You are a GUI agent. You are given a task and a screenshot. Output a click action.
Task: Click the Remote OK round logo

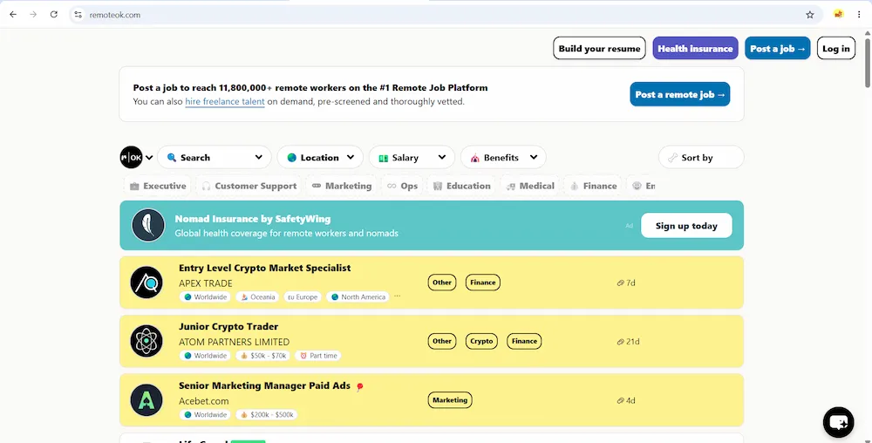(x=132, y=157)
